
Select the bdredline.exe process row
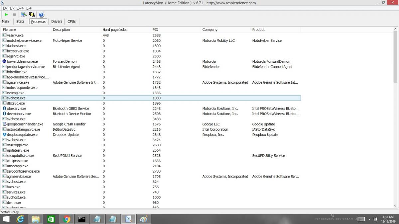pyautogui.click(x=151, y=72)
